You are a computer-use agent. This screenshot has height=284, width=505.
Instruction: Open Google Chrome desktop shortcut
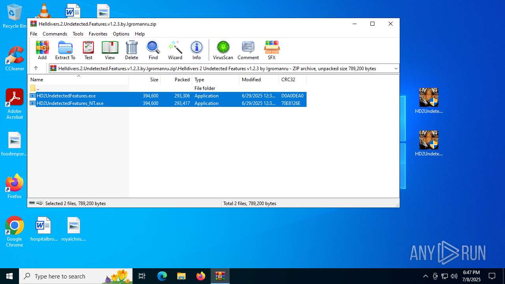tap(15, 232)
